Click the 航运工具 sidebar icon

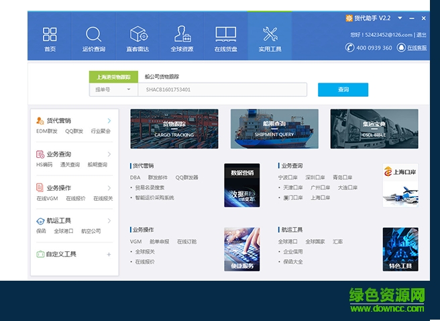(x=41, y=221)
